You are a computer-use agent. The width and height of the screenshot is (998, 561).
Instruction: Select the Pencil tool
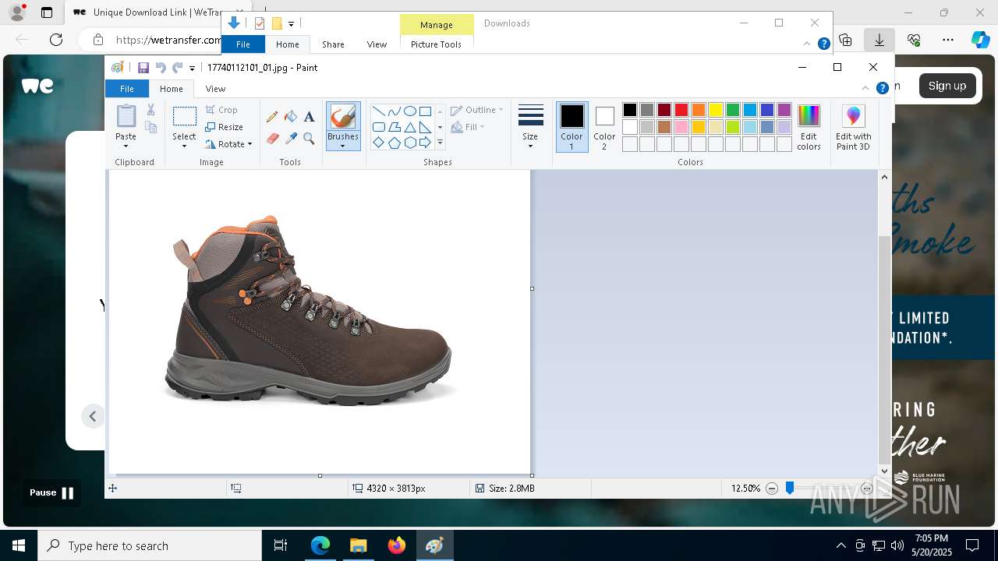272,117
